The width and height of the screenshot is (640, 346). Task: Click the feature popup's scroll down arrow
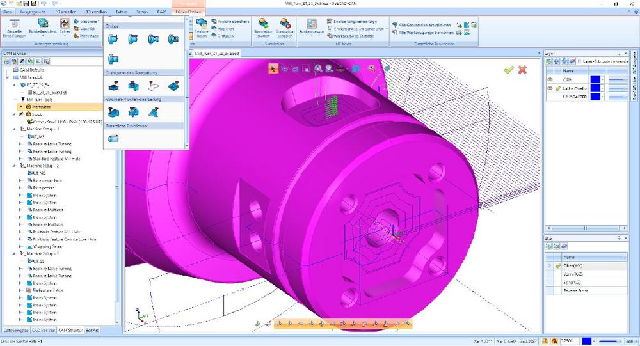click(187, 146)
